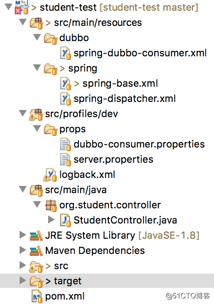The height and width of the screenshot is (304, 214).
Task: Click the server.properties file icon
Action: tap(66, 160)
